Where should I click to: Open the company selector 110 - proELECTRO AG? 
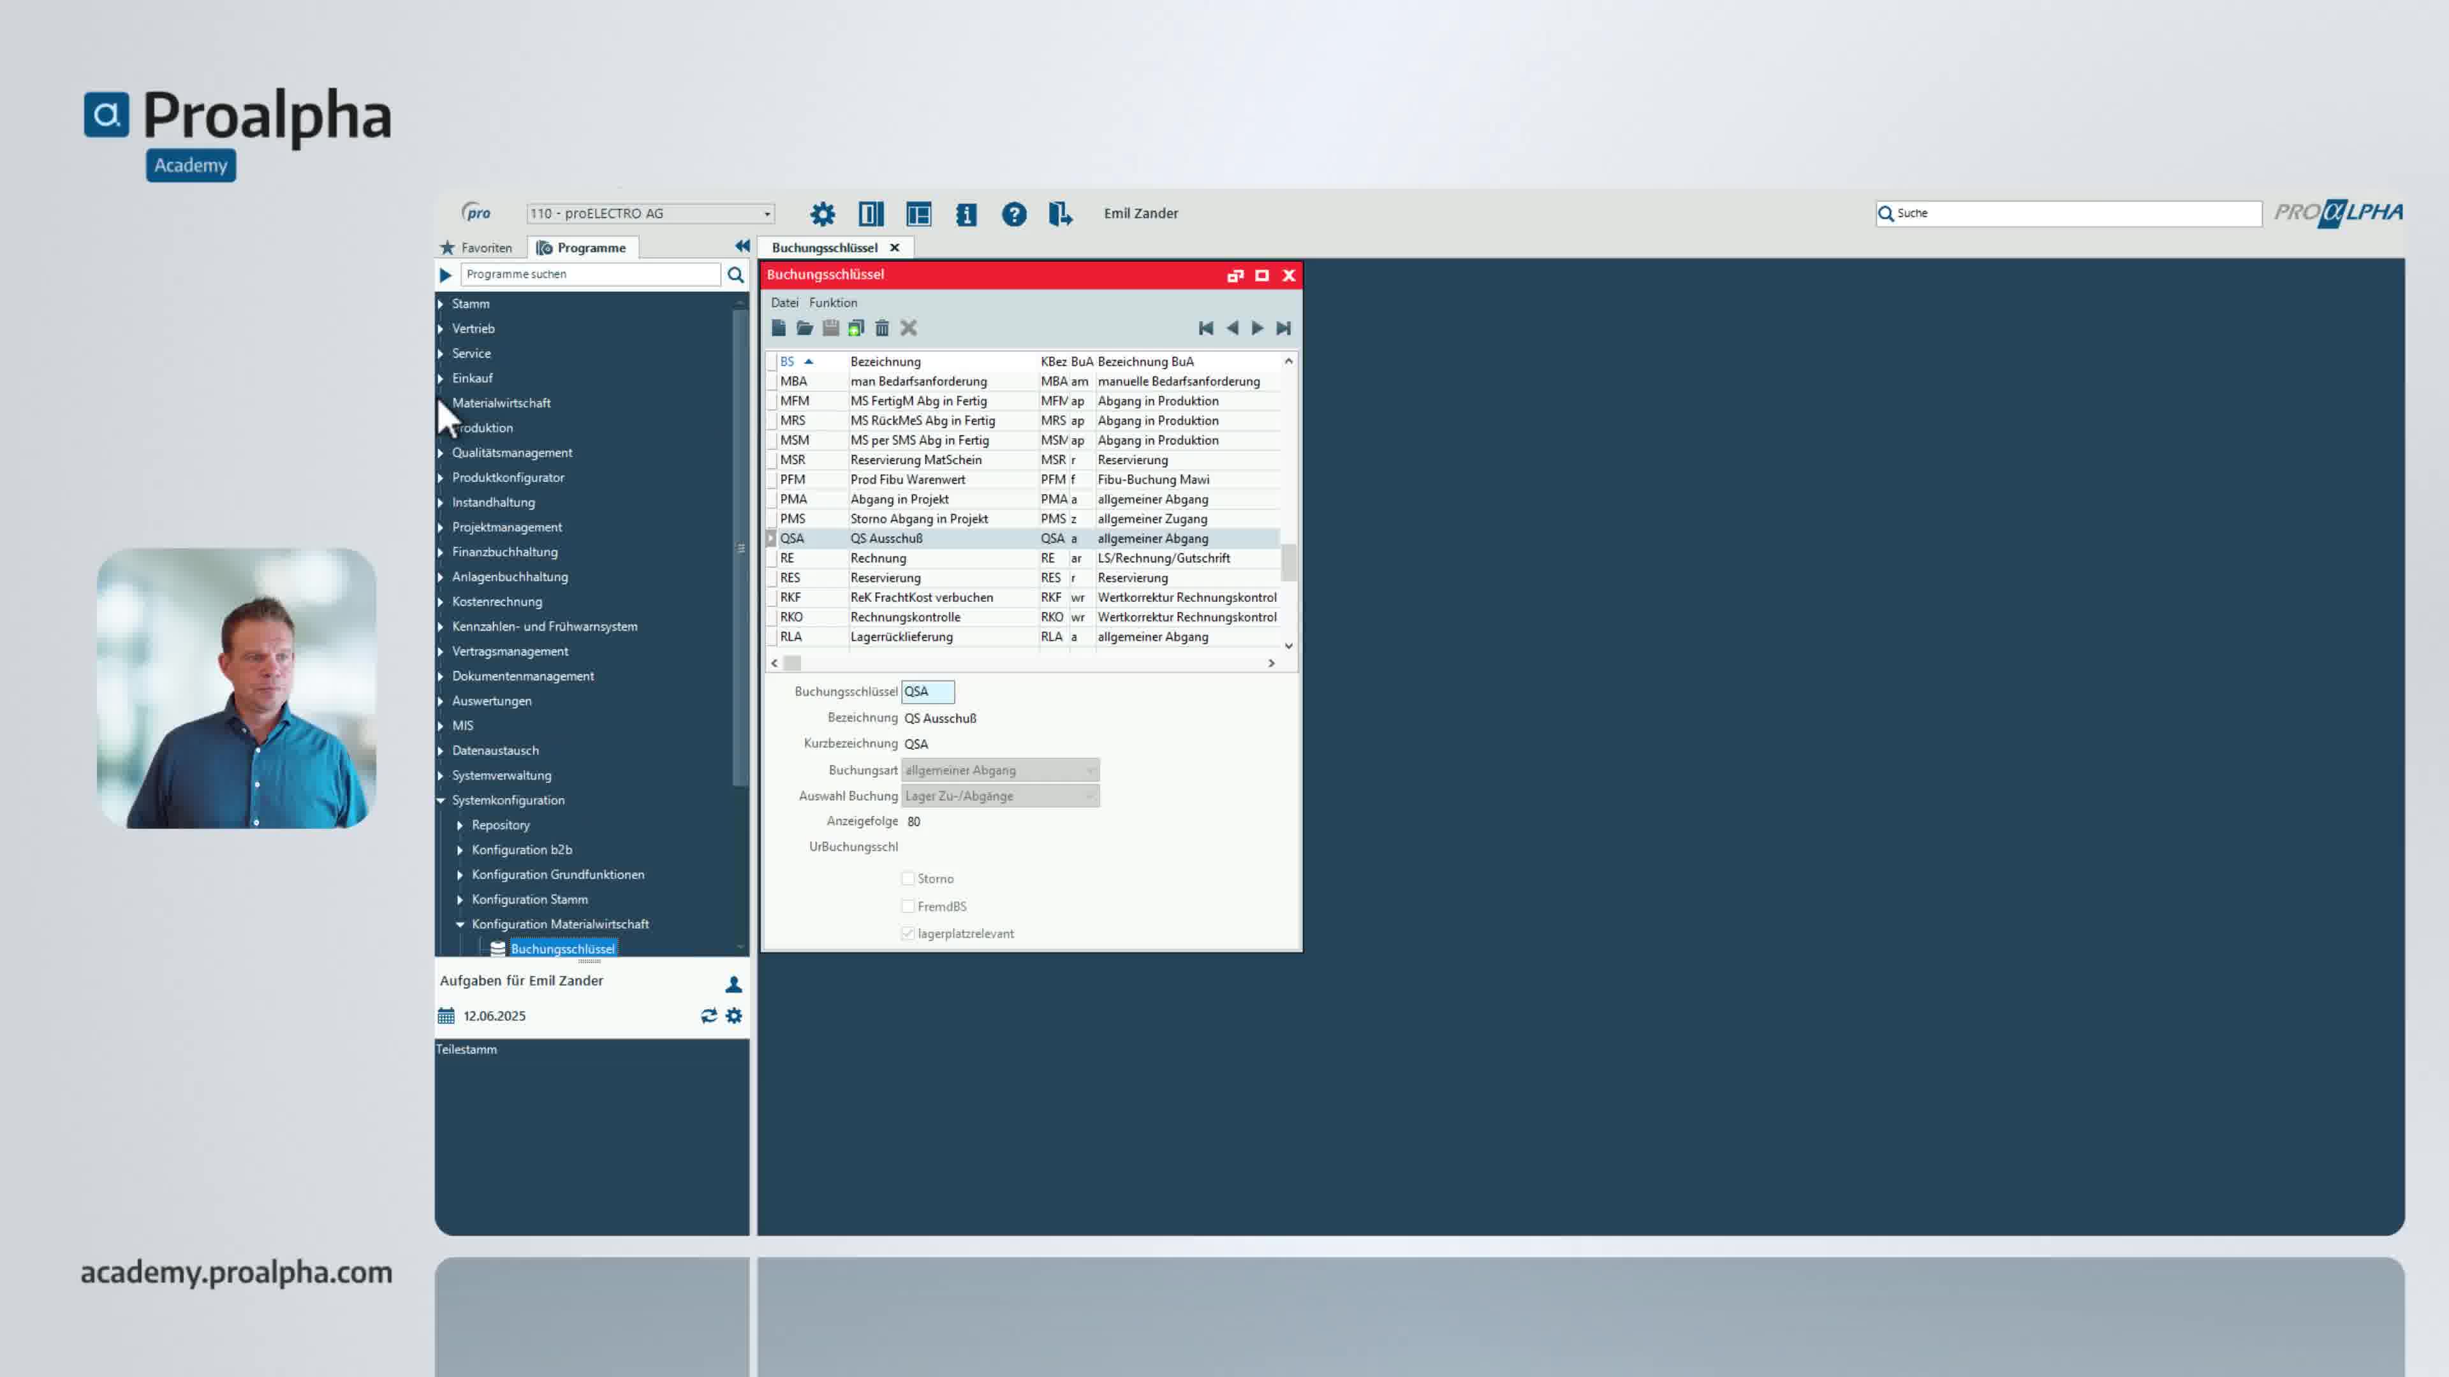coord(651,214)
